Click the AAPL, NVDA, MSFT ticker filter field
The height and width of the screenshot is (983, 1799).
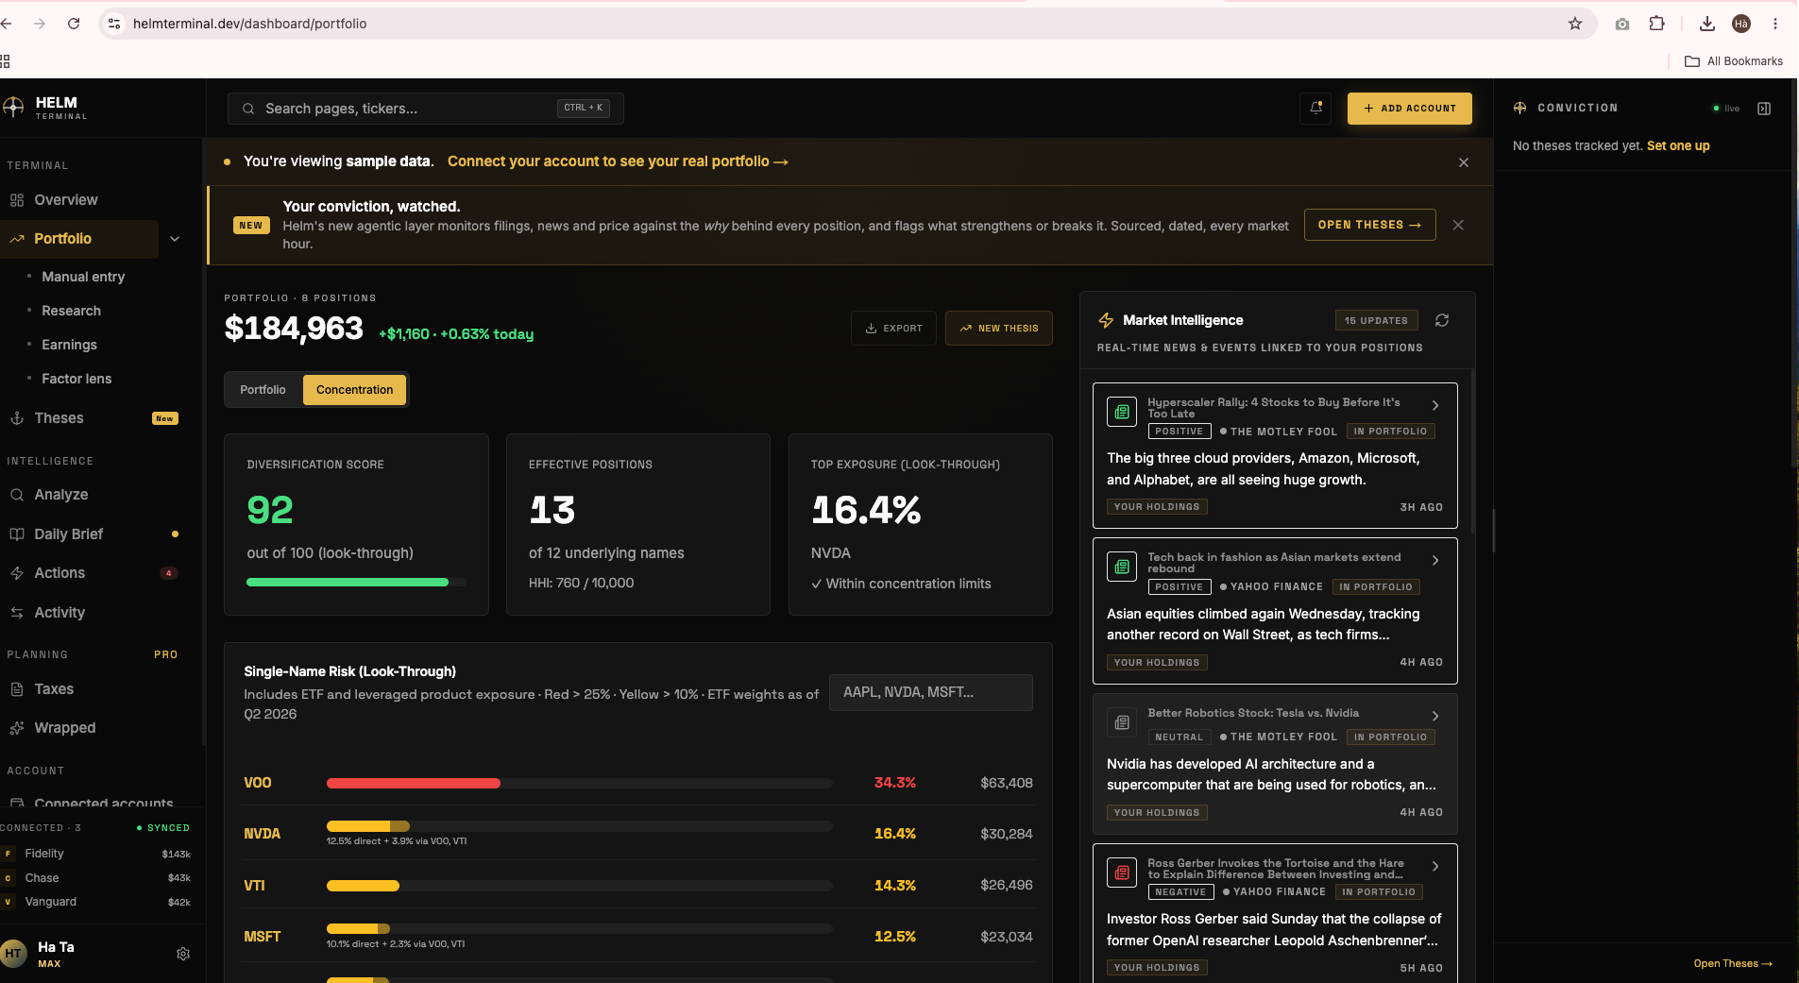930,692
